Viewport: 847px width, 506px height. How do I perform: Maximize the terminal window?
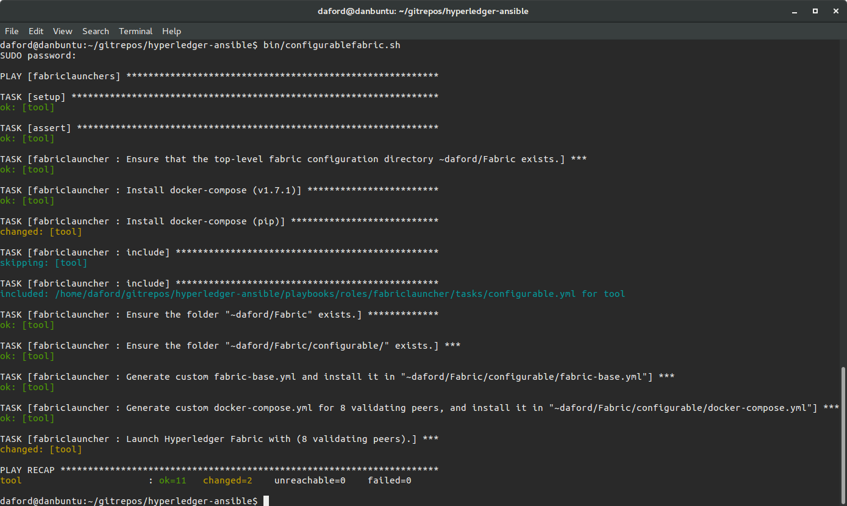tap(815, 11)
